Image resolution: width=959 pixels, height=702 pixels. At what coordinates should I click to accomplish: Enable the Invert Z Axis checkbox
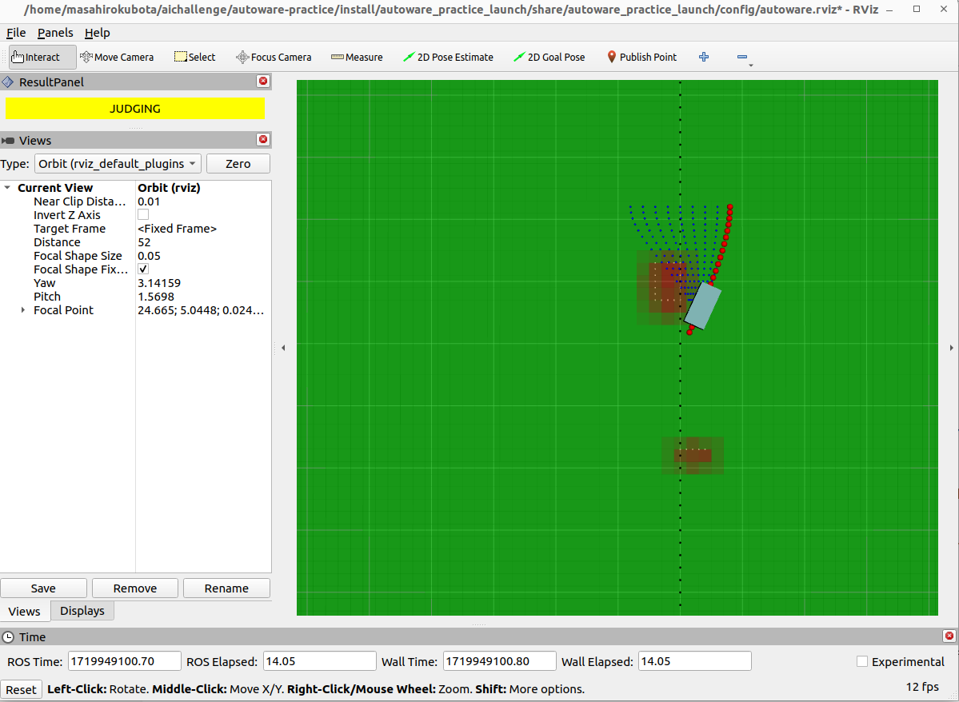143,215
